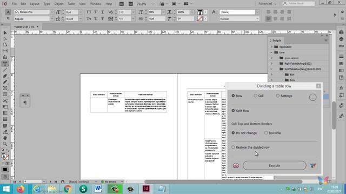
Task: Select the Settings radio option
Action: [x=284, y=96]
